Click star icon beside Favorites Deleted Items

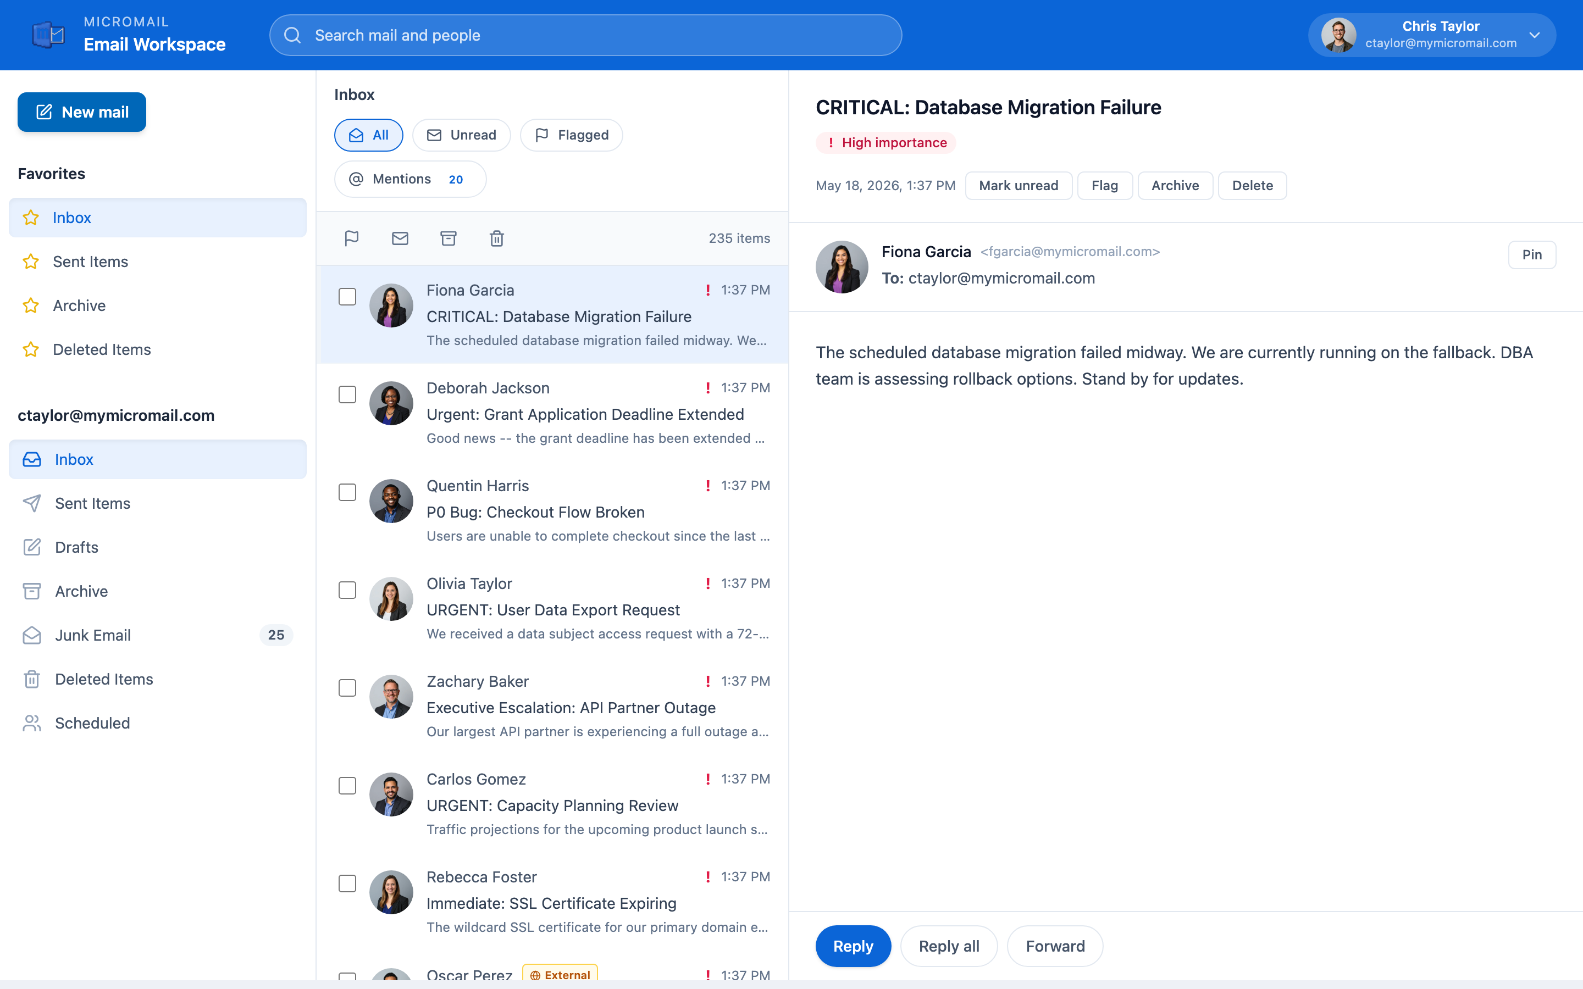pos(31,349)
